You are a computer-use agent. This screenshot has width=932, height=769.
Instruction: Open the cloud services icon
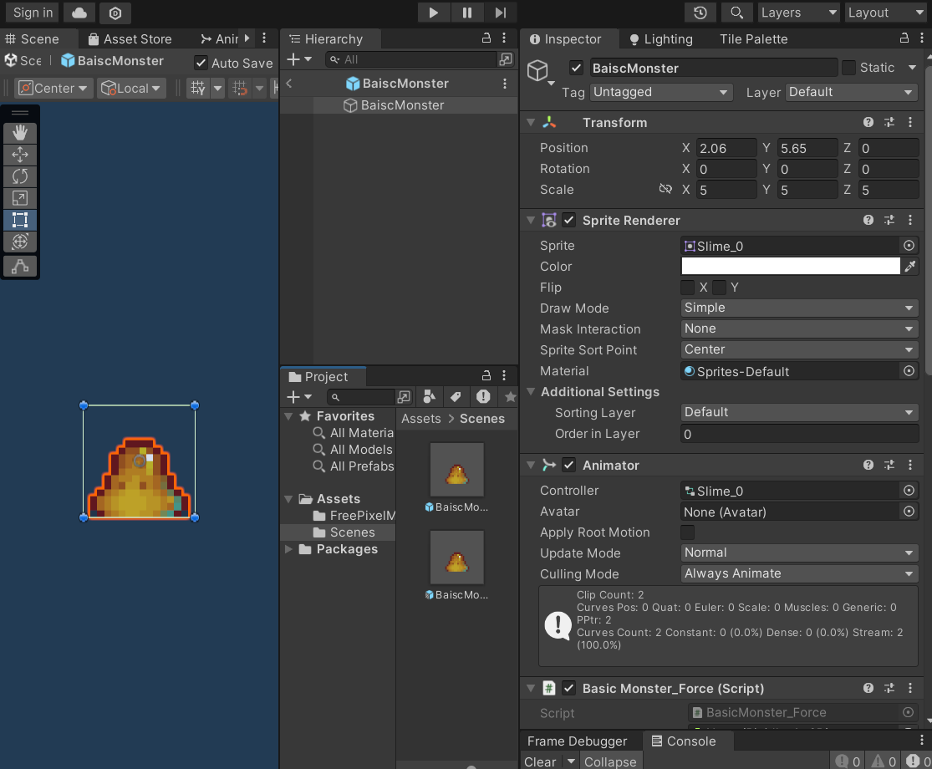79,13
